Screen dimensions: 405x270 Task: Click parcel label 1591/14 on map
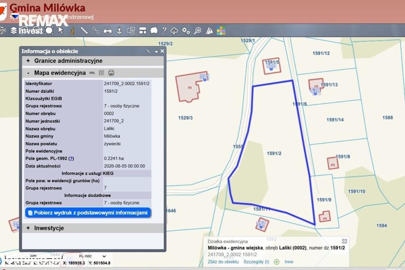point(335,120)
